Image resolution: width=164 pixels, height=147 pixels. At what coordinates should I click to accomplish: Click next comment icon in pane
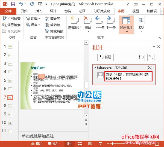pyautogui.click(x=151, y=57)
